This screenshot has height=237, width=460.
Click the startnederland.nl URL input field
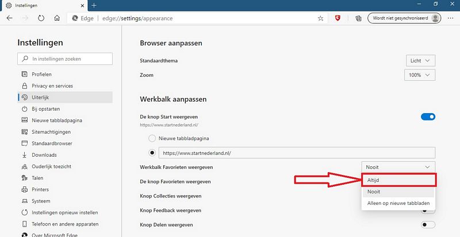coord(297,153)
